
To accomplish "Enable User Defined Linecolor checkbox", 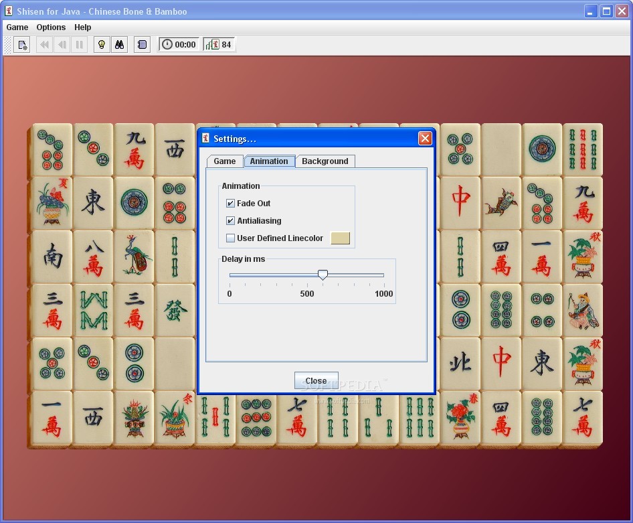I will click(x=230, y=238).
